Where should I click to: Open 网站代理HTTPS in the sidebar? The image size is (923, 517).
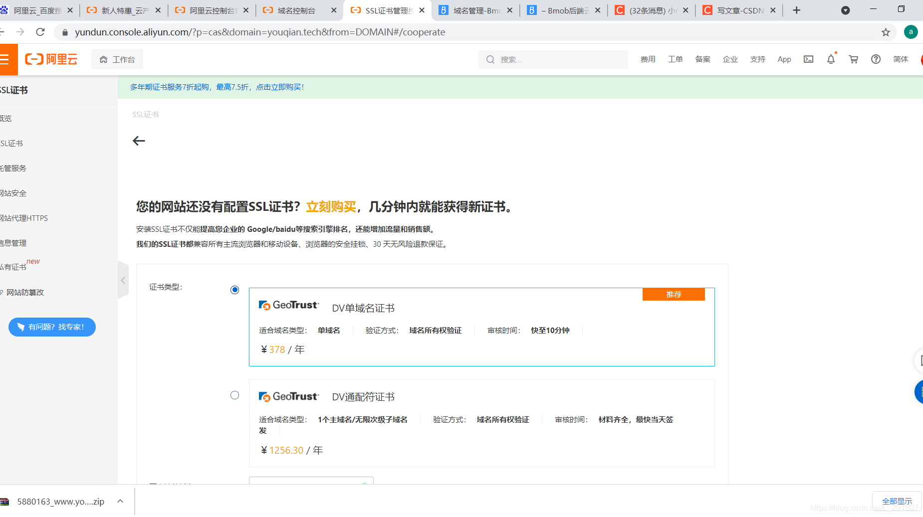[x=24, y=218]
